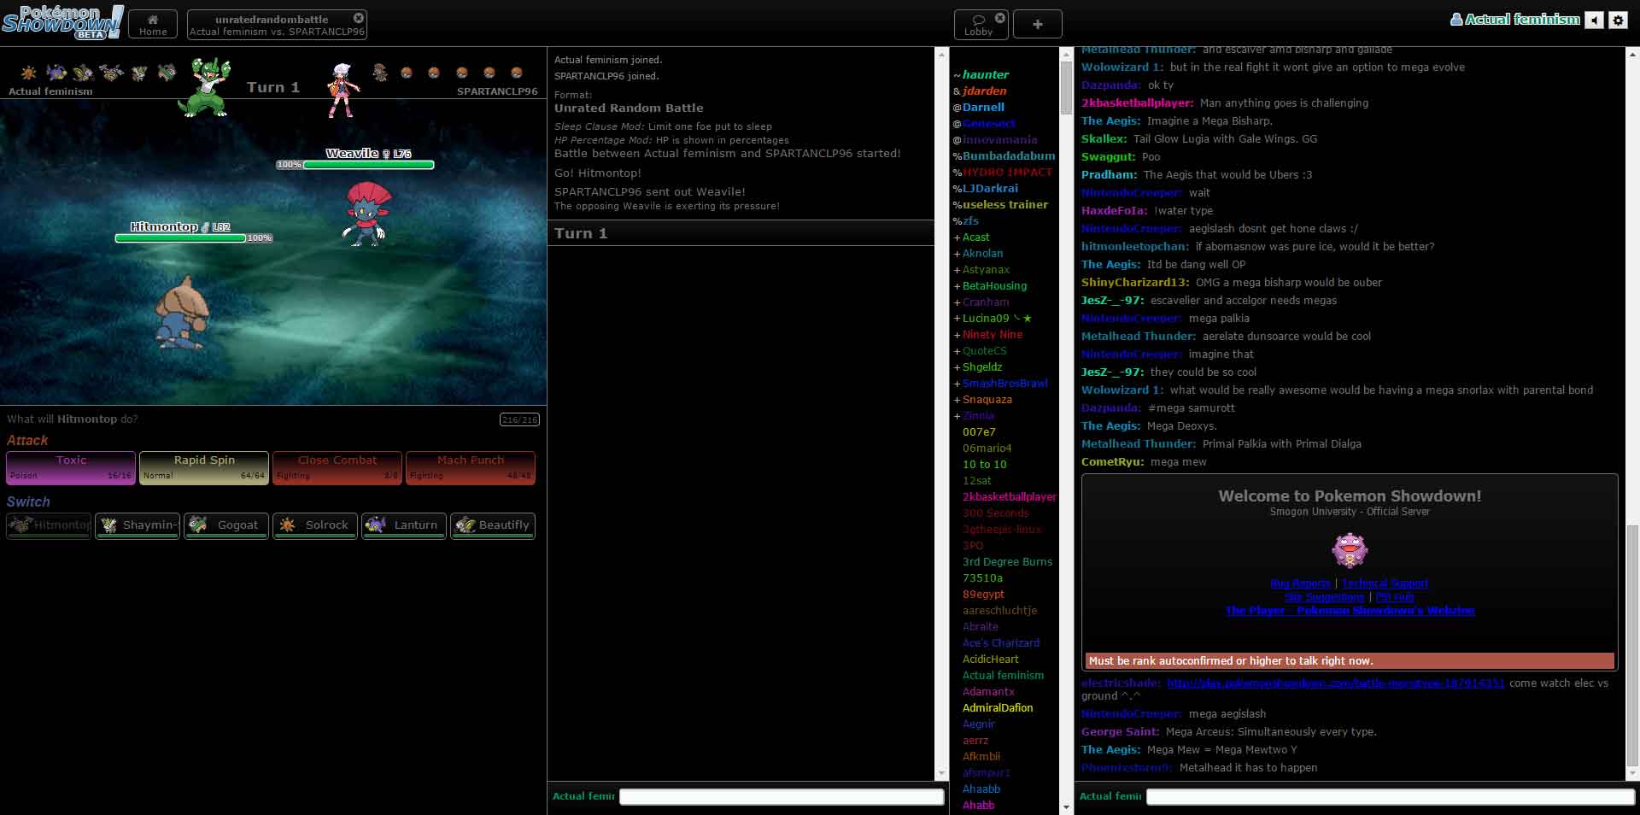The width and height of the screenshot is (1640, 815).
Task: Click the Lanturn icon in the top team bar
Action: [56, 73]
